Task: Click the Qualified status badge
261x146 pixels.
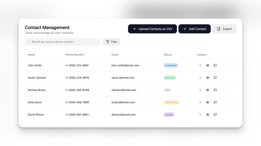Action: [x=170, y=78]
